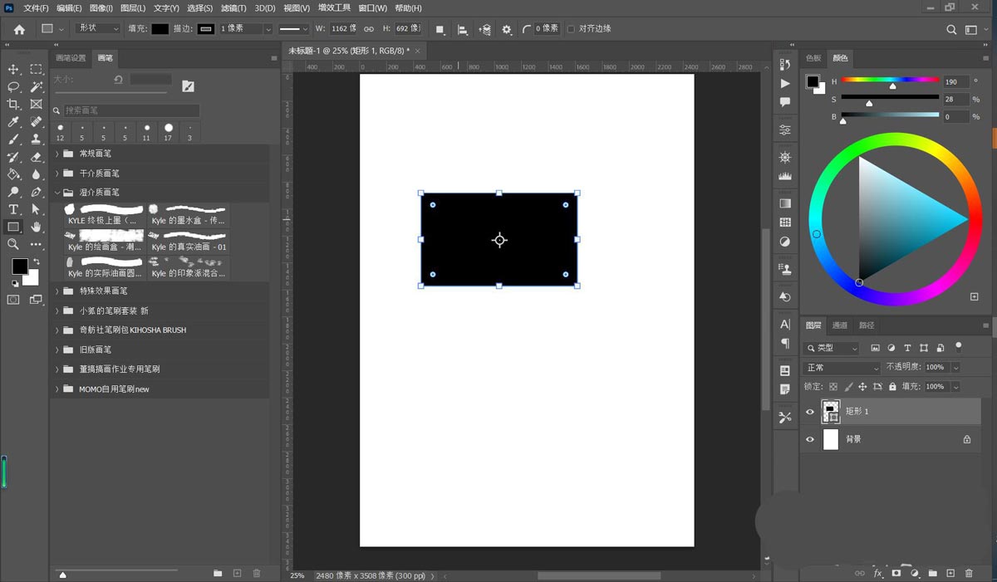Open the 图层(L) menu
Viewport: 997px width, 582px height.
133,8
